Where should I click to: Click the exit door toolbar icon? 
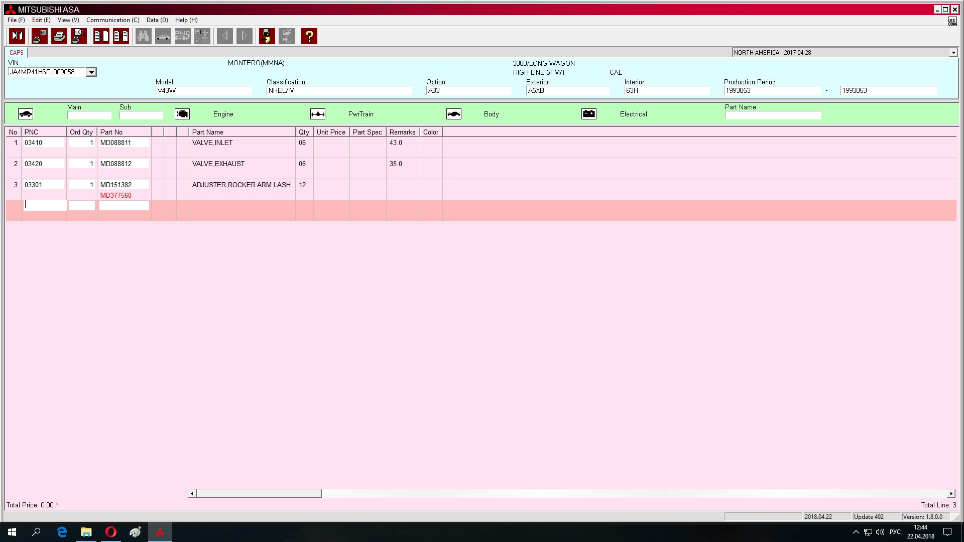[17, 36]
